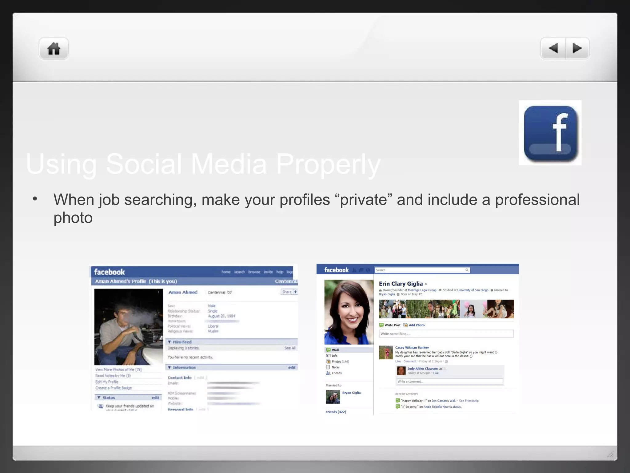Click 'edit' in the Information header
630x473 pixels.
click(x=292, y=367)
